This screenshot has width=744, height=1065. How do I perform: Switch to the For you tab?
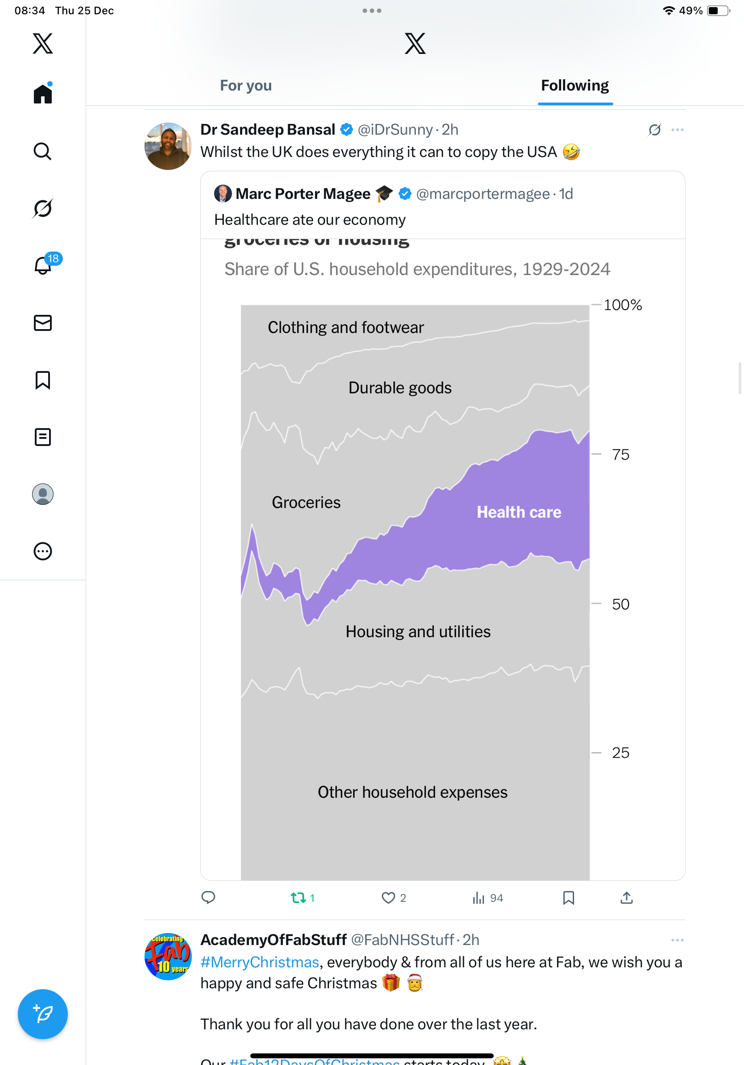[246, 86]
